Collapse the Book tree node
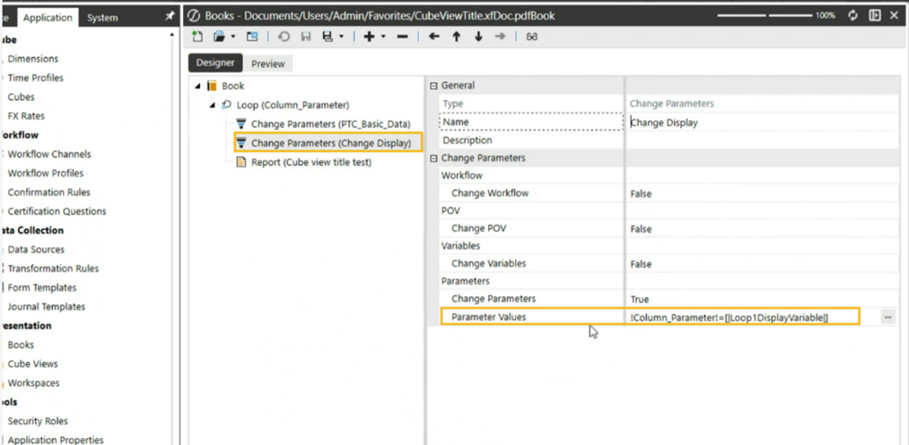This screenshot has width=909, height=445. [198, 86]
